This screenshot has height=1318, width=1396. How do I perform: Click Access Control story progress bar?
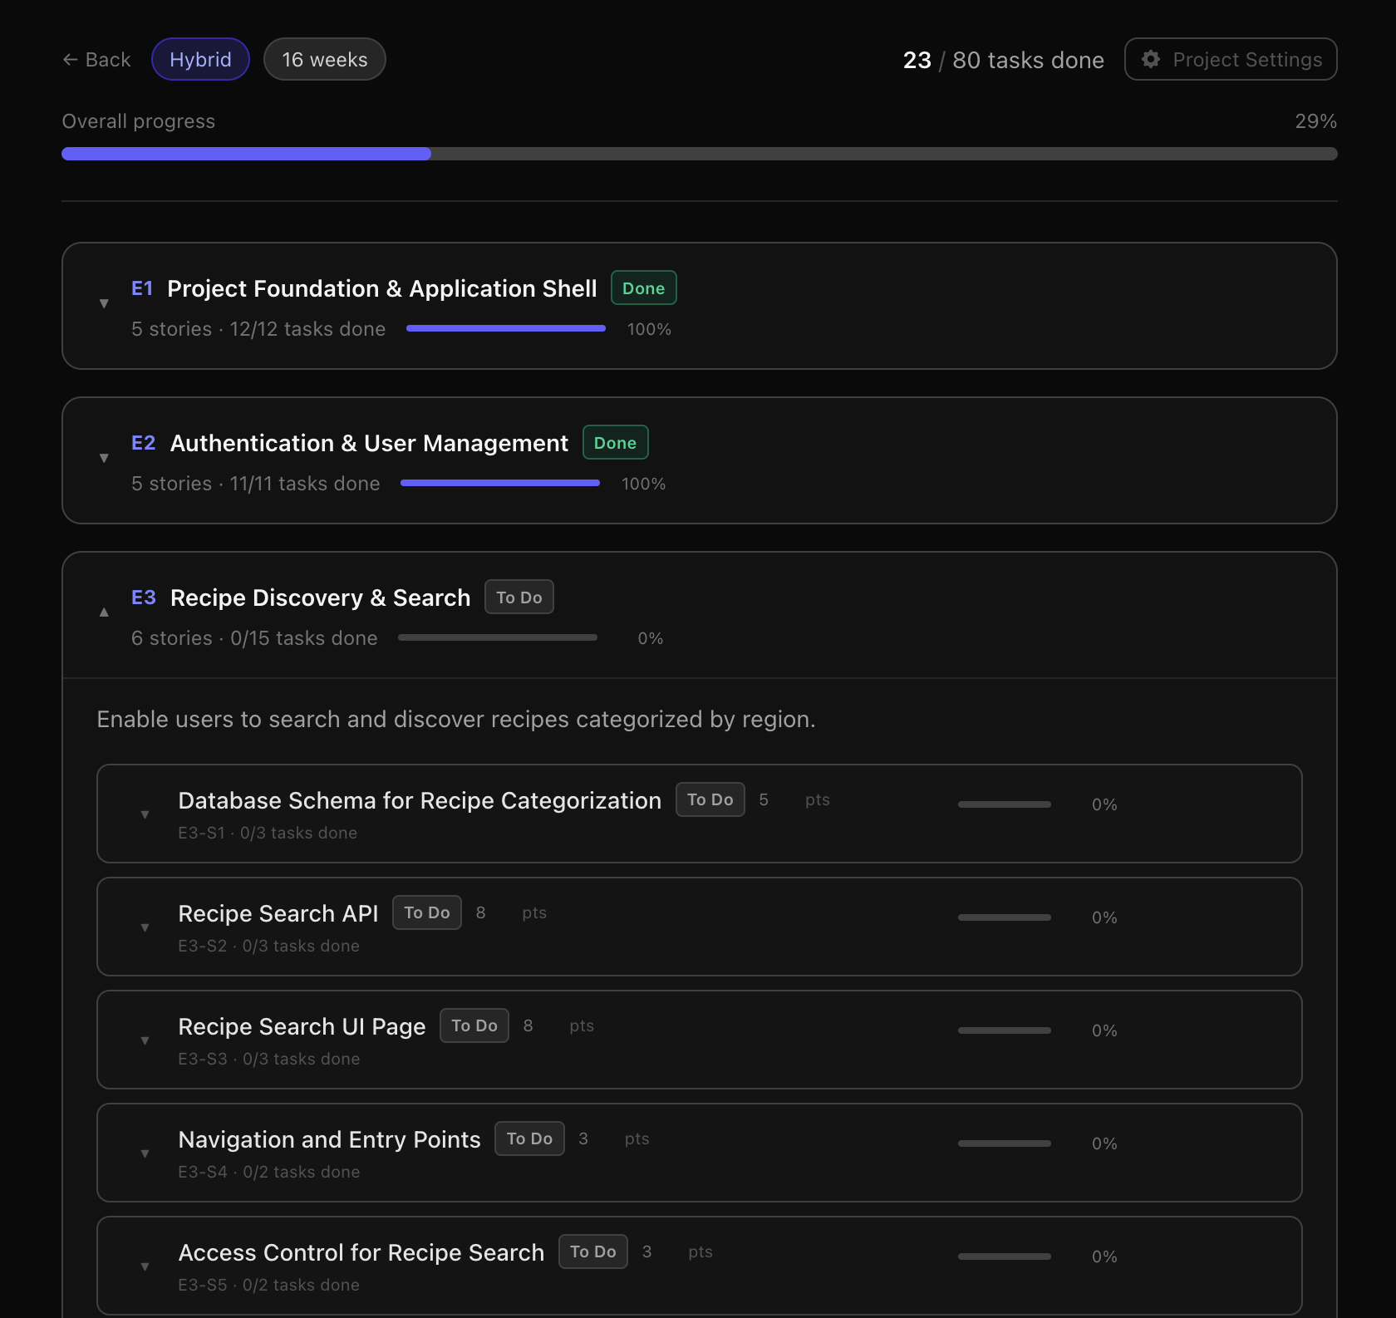(1005, 1257)
